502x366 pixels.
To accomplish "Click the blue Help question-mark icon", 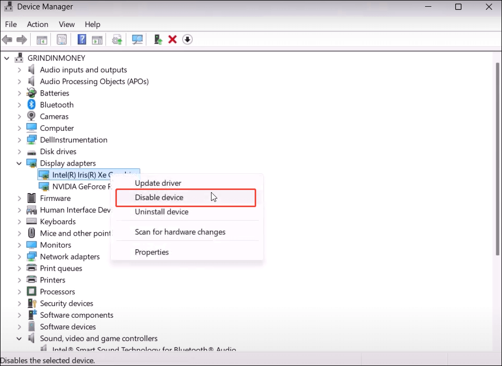I will (82, 39).
